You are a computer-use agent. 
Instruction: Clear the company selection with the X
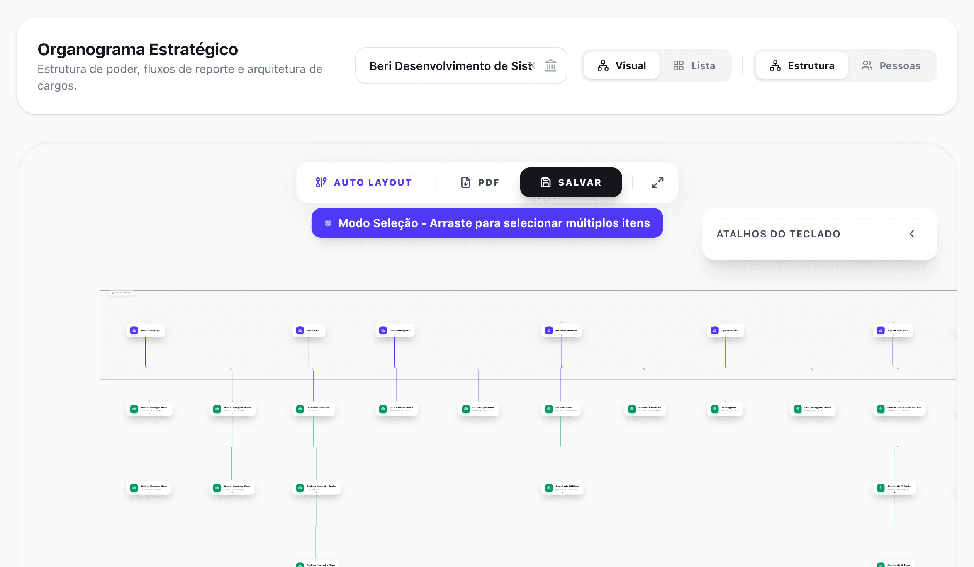tap(532, 65)
